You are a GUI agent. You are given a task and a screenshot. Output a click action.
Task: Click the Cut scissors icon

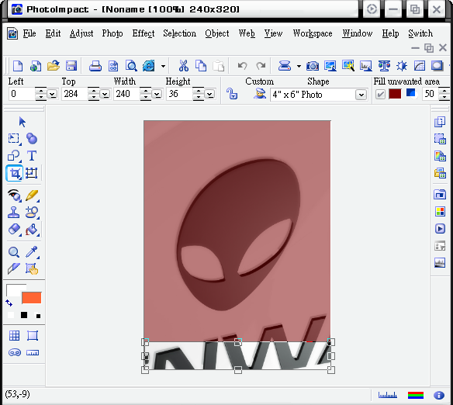tap(184, 66)
